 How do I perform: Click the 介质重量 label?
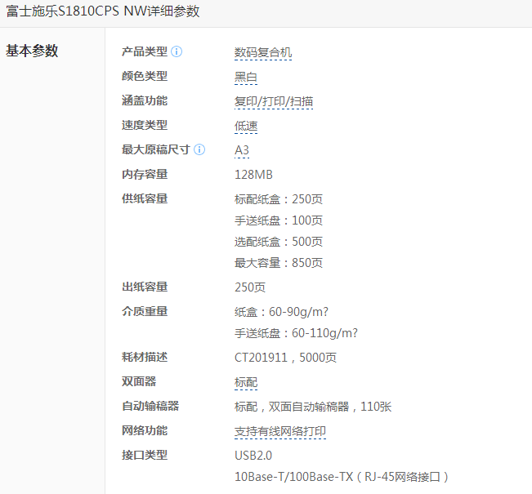pyautogui.click(x=145, y=311)
